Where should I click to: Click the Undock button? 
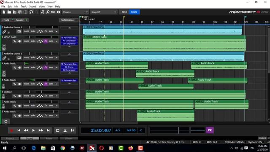(262, 138)
